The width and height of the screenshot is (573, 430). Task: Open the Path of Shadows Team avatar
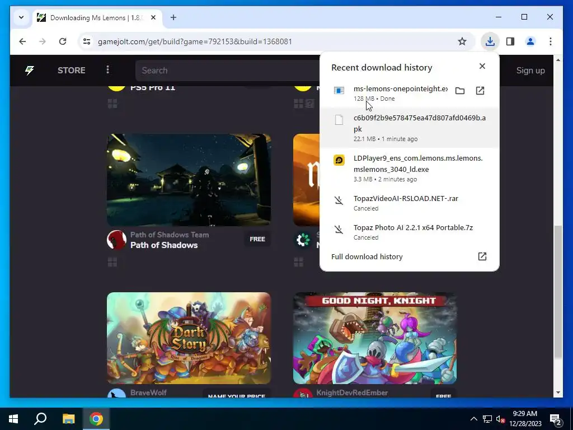[116, 240]
